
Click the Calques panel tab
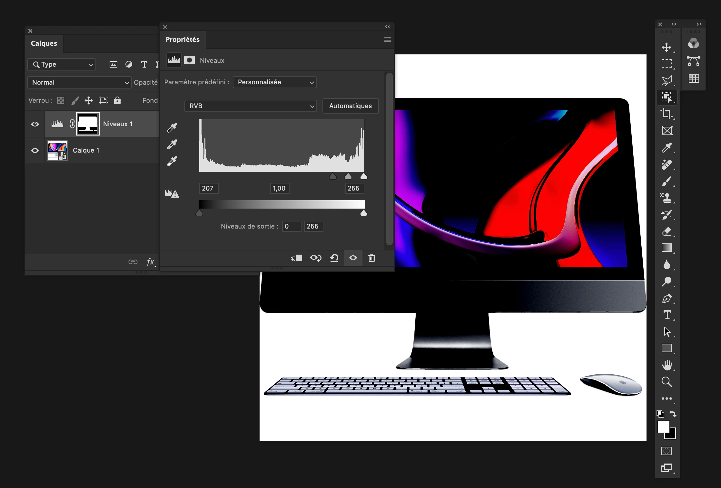click(x=44, y=43)
